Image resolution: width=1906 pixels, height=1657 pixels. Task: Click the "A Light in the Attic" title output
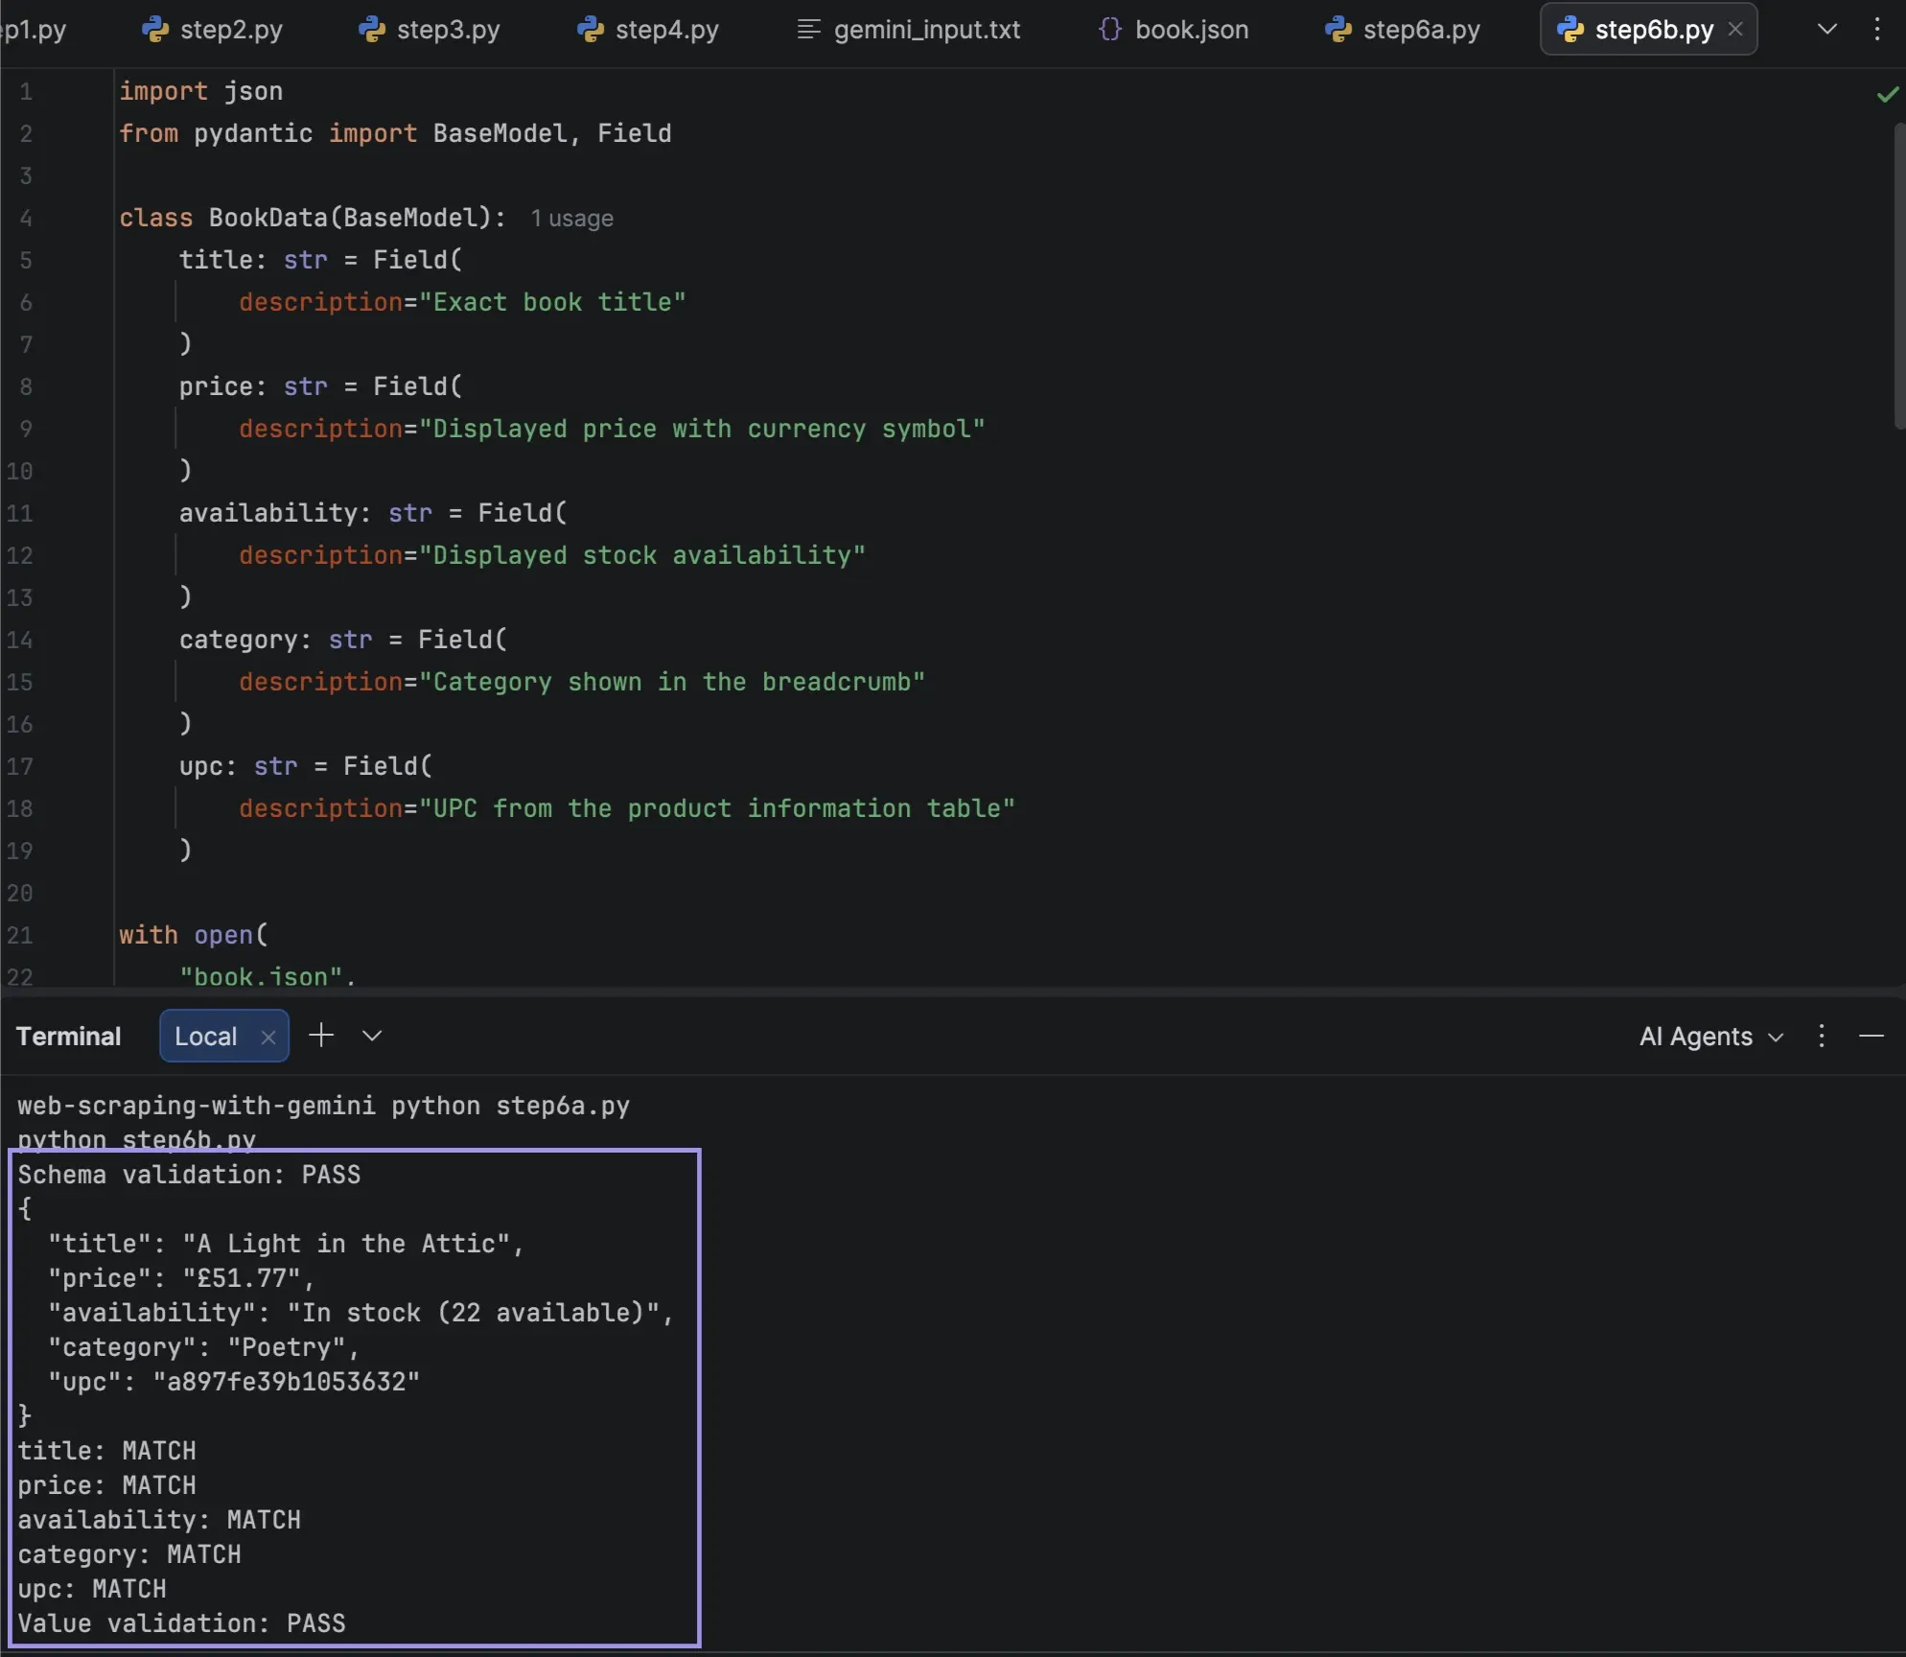(346, 1244)
